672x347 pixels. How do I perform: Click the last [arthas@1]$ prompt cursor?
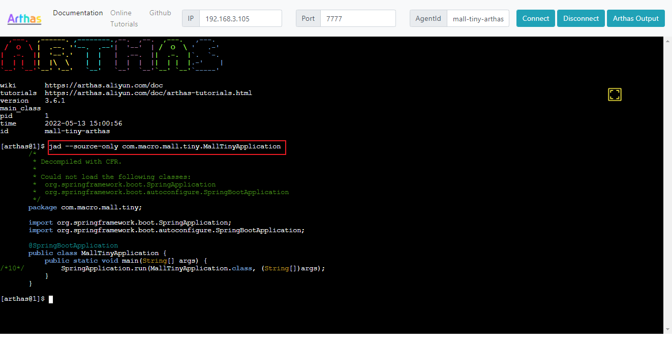click(x=51, y=299)
